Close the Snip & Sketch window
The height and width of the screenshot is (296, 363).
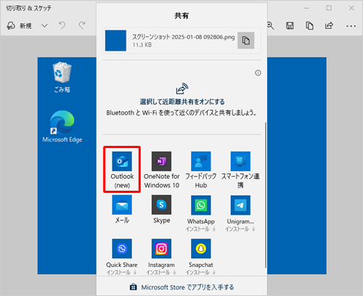point(351,8)
